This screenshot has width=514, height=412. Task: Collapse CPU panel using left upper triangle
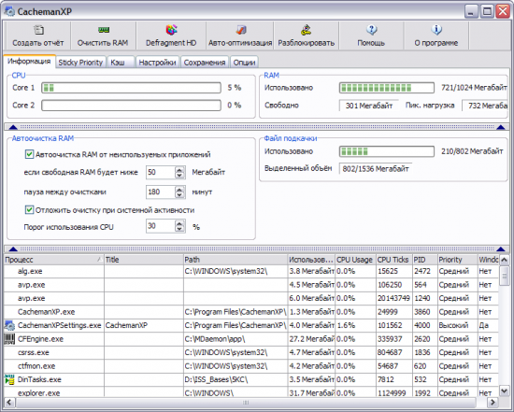(13, 127)
